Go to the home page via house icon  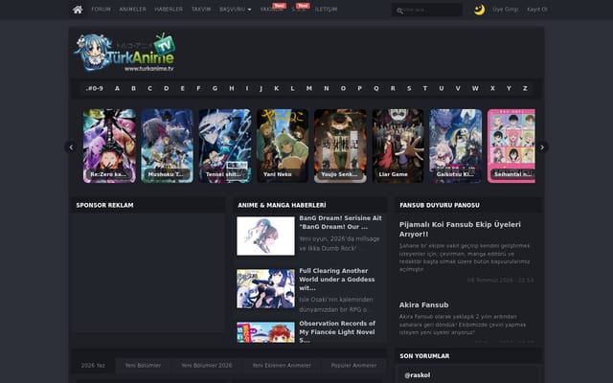(78, 10)
